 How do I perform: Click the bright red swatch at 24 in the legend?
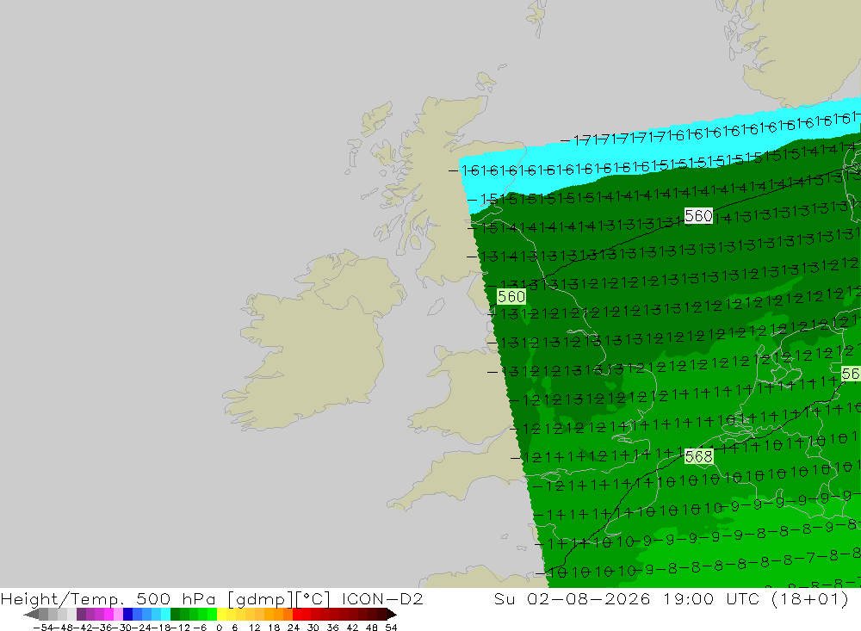point(297,614)
